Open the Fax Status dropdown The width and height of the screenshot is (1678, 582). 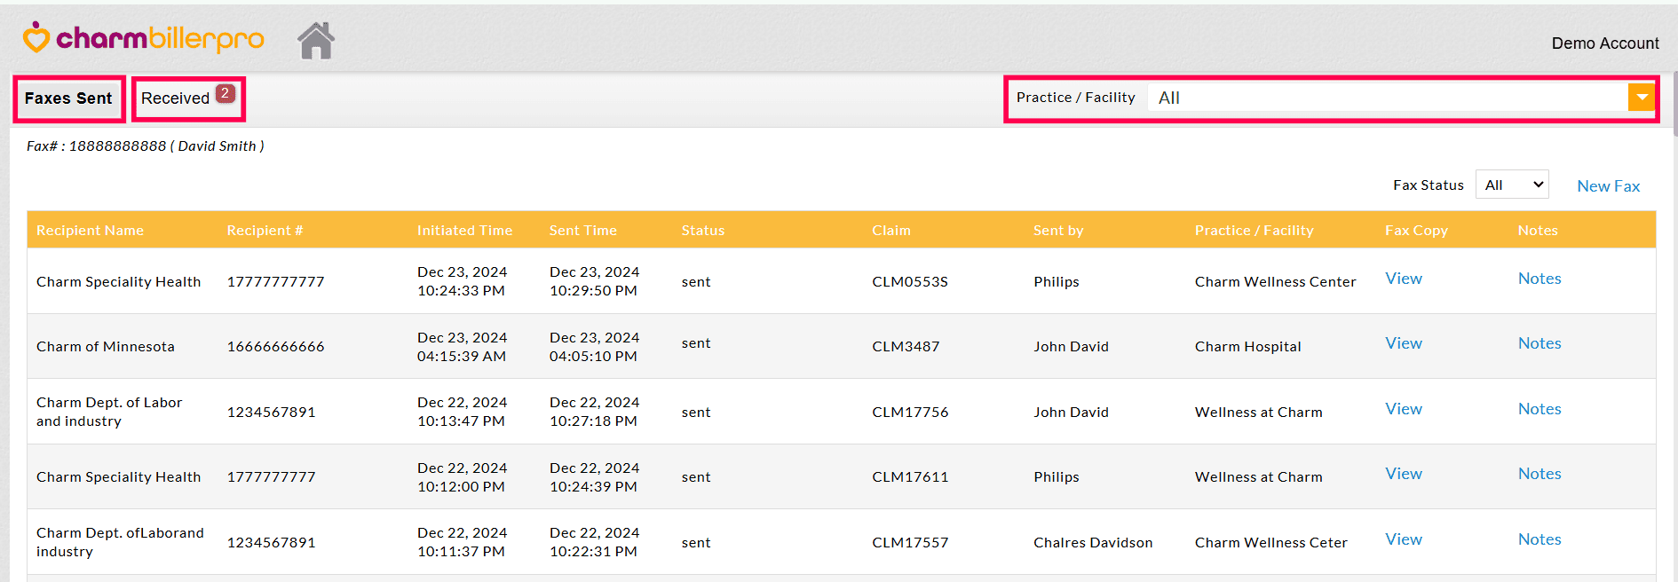coord(1511,185)
